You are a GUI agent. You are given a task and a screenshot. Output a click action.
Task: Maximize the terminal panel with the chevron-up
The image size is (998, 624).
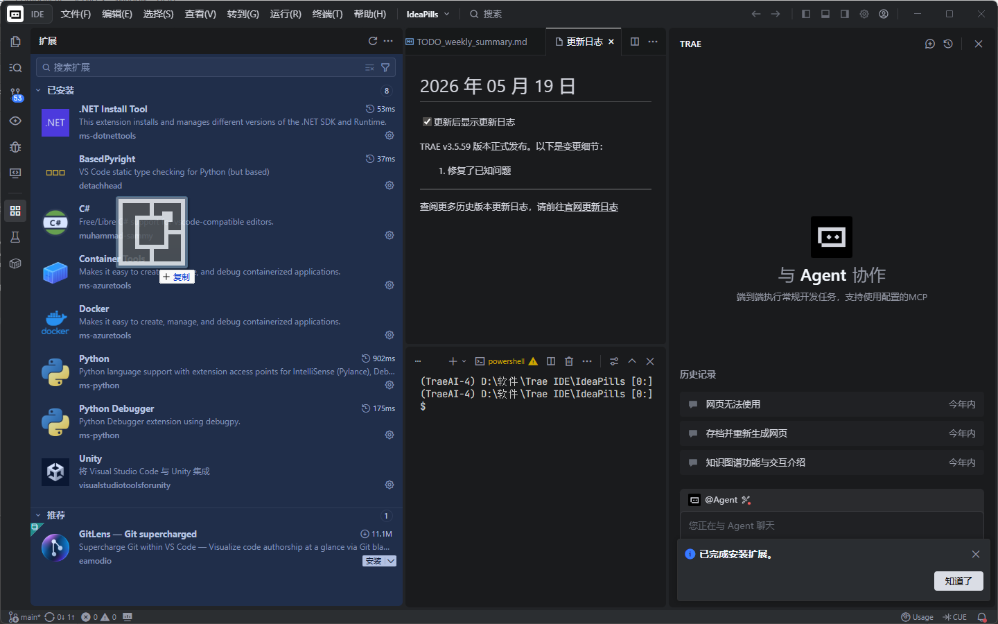pos(632,361)
